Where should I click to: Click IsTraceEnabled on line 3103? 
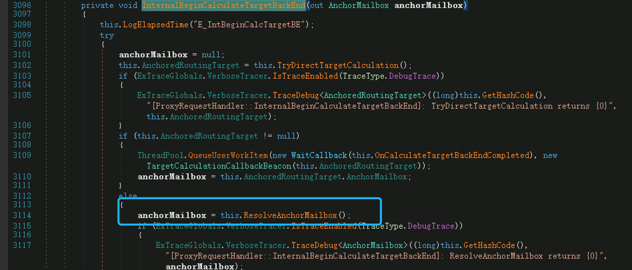tap(305, 76)
